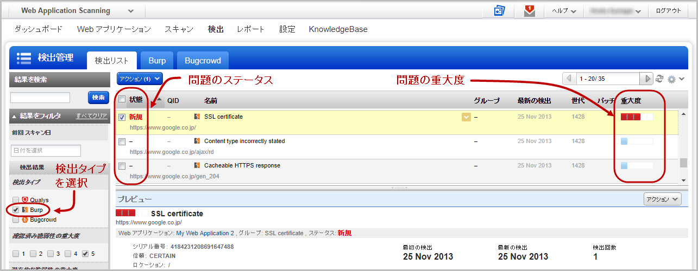Click Burp icon in Cacheable HTTPS row
698x271 pixels.
click(x=197, y=165)
